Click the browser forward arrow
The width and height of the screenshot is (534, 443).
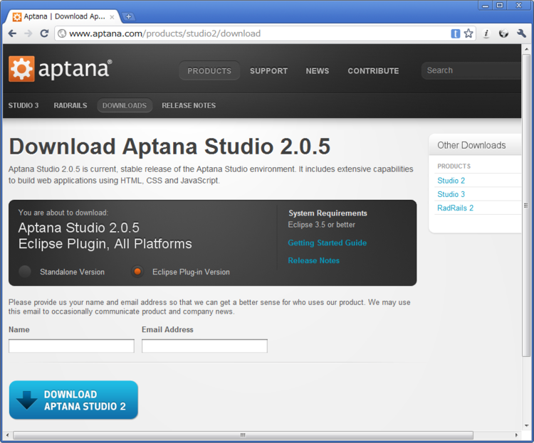point(28,33)
